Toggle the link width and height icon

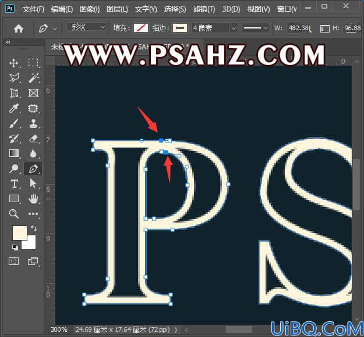coord(324,28)
